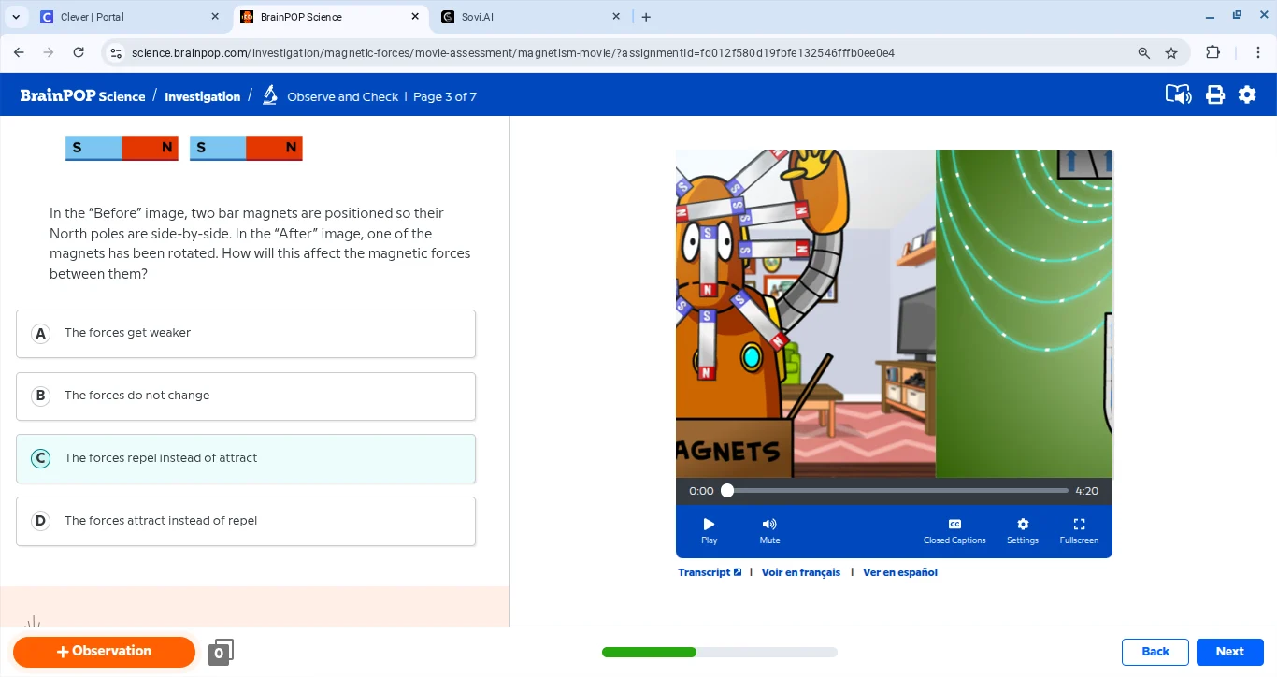Screen dimensions: 1277x677
Task: Select answer A: The forces get weaker
Action: [x=245, y=334]
